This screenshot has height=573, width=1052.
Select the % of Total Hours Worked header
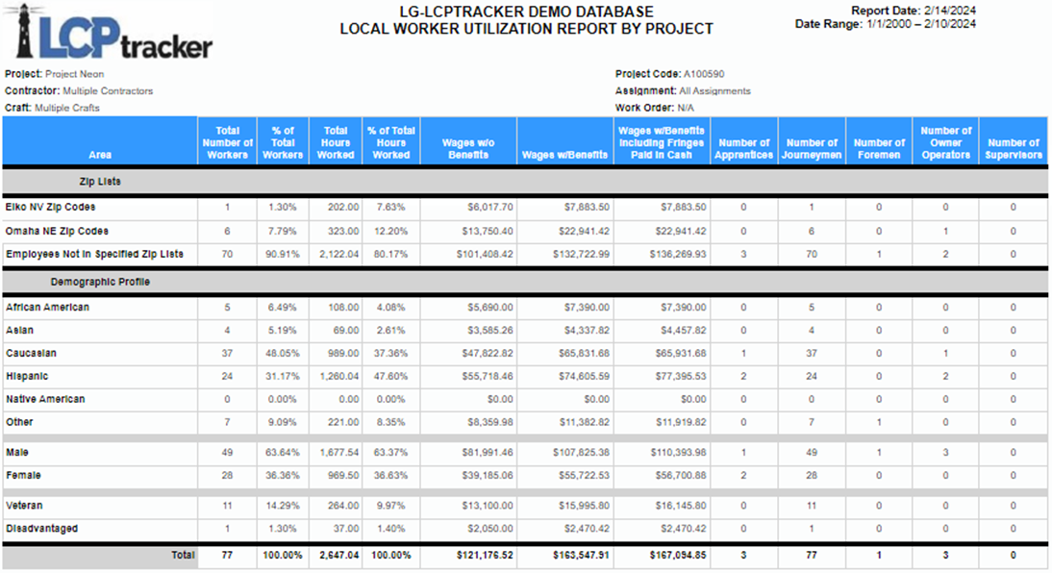(x=391, y=142)
